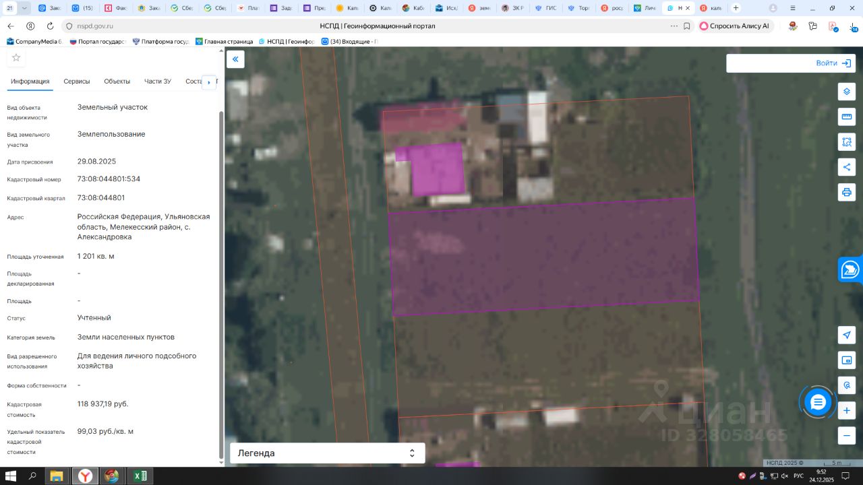863x485 pixels.
Task: Open the Части ЗУ tab
Action: (x=158, y=82)
